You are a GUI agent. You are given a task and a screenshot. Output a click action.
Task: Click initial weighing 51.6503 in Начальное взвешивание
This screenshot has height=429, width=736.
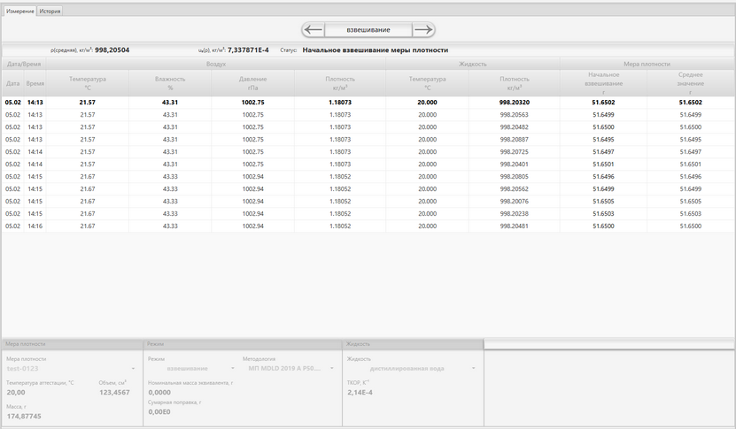click(604, 214)
